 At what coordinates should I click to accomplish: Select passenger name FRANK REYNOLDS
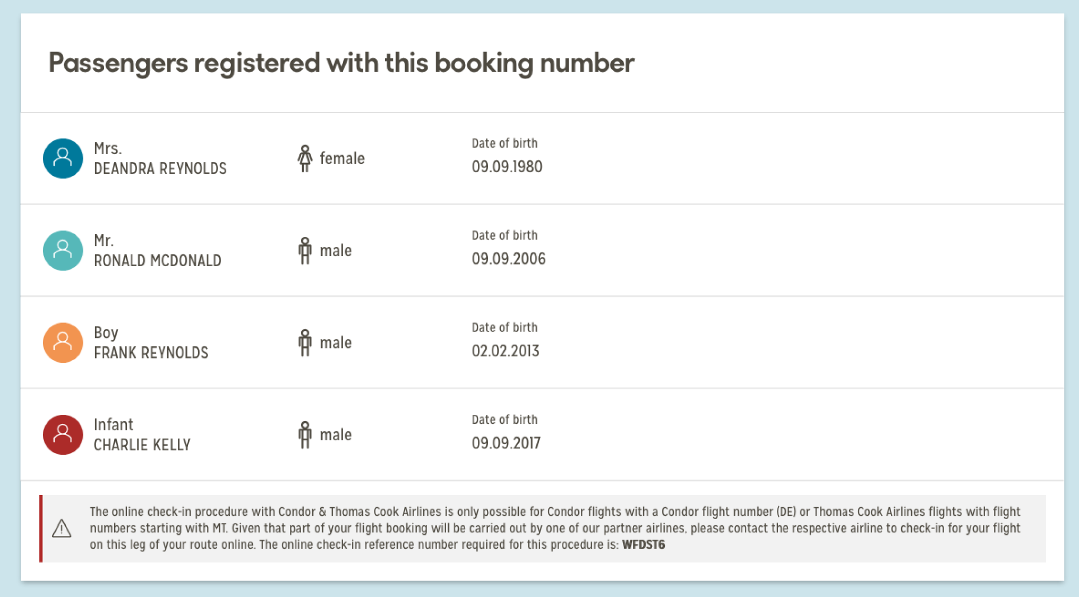click(x=151, y=353)
